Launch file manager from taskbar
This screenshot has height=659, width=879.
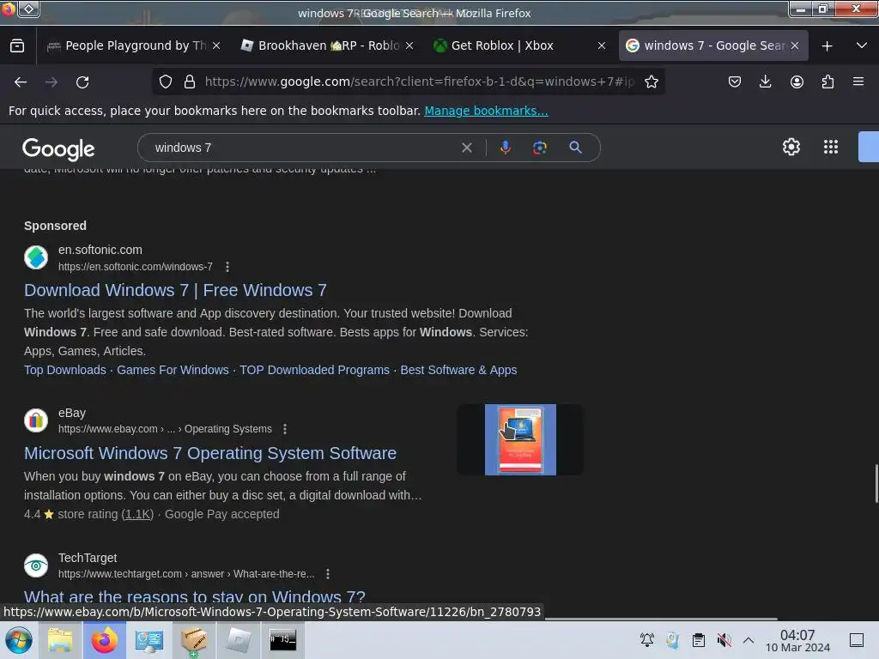pos(60,640)
